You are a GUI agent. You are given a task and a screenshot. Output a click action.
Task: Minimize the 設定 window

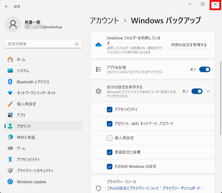(190, 4)
